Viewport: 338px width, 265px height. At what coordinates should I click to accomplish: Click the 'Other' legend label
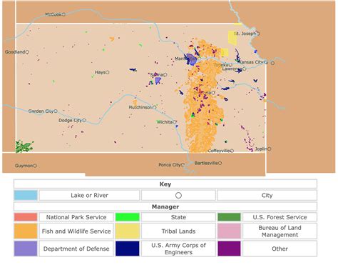tap(280, 249)
